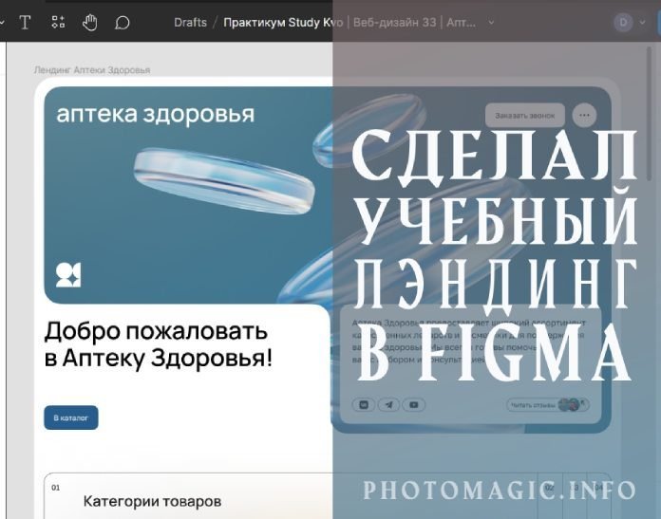Expand chevron next to user avatar
Image resolution: width=661 pixels, height=519 pixels.
click(x=642, y=23)
